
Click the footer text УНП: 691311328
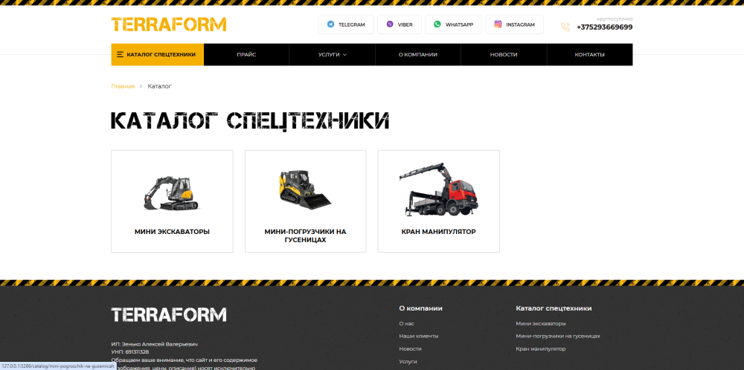(130, 352)
